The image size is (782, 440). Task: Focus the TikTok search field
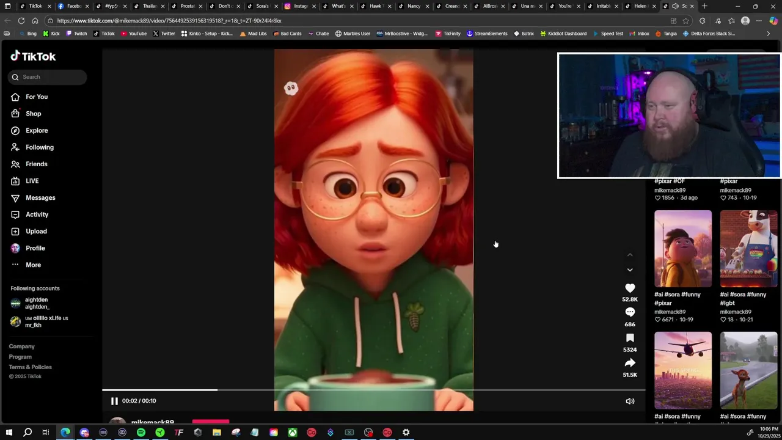[48, 77]
